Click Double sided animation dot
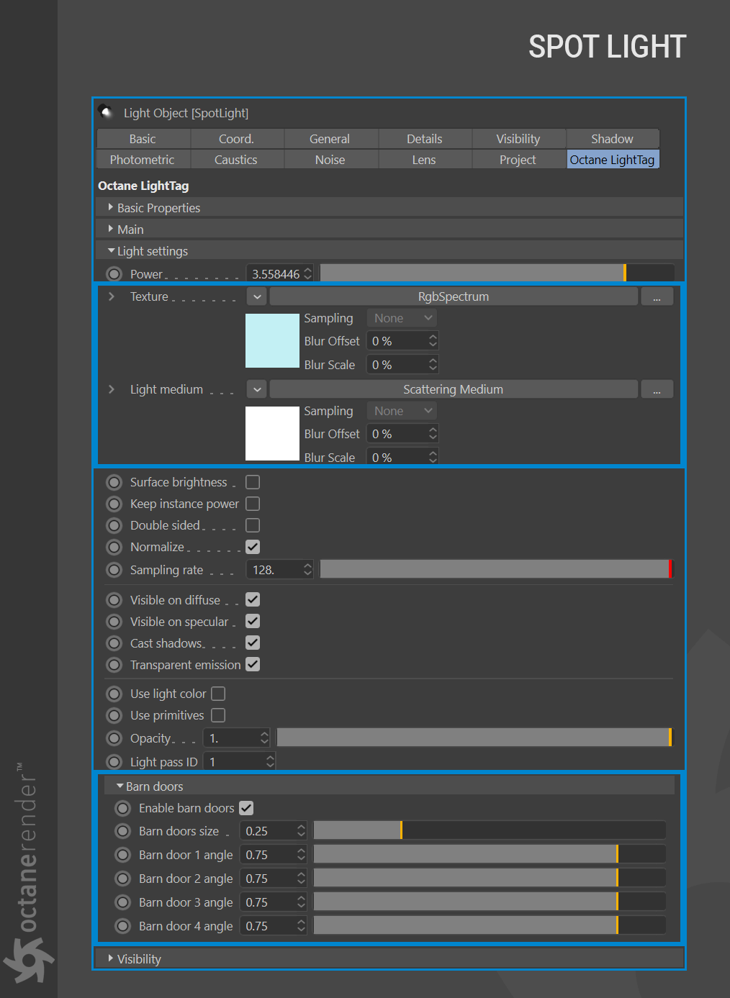The image size is (730, 998). (114, 525)
